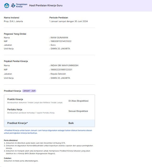Select NIP 198009112014121002 text
Viewport: 152px width, 167px height.
pos(61,41)
